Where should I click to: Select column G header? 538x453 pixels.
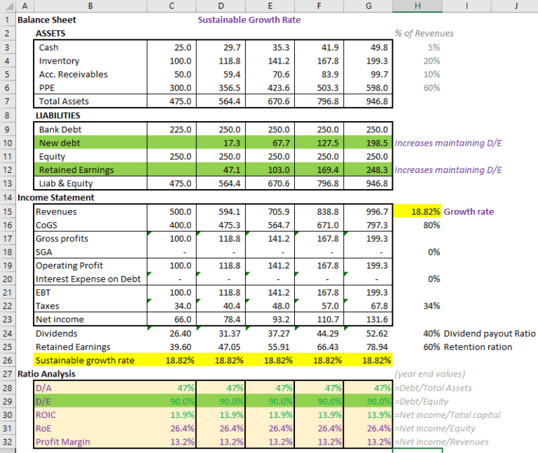[x=368, y=6]
